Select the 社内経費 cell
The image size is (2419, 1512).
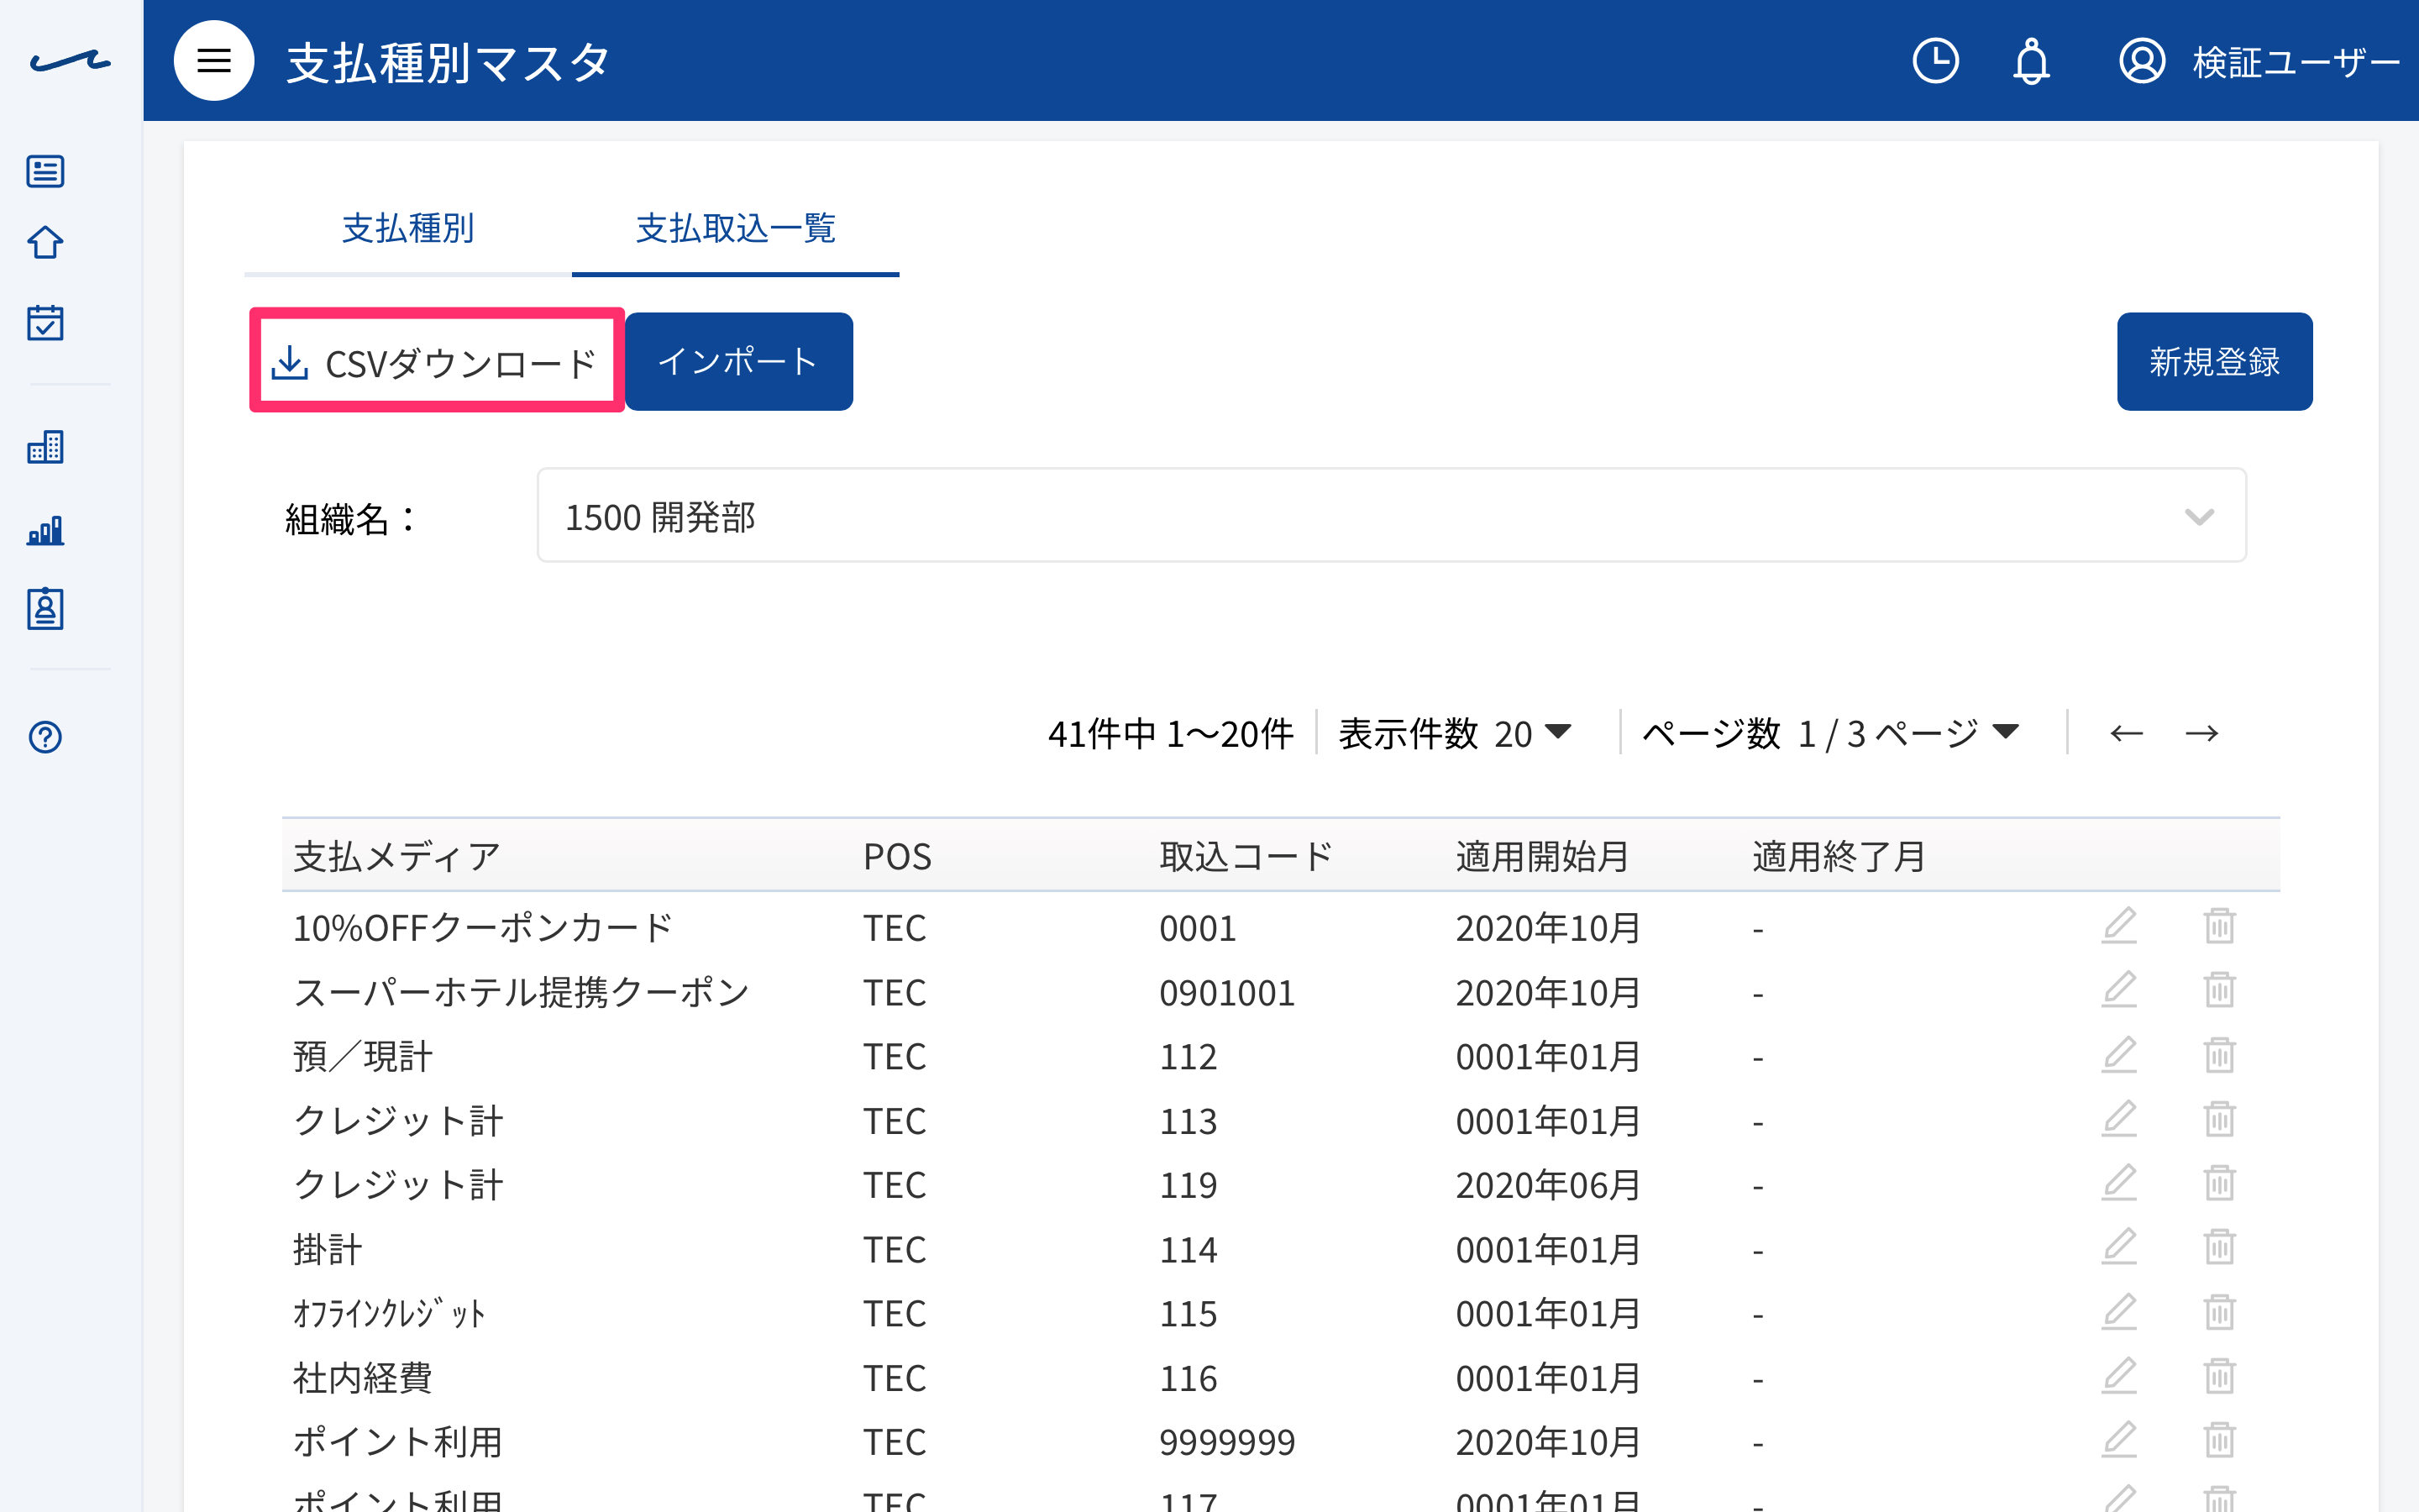click(363, 1378)
